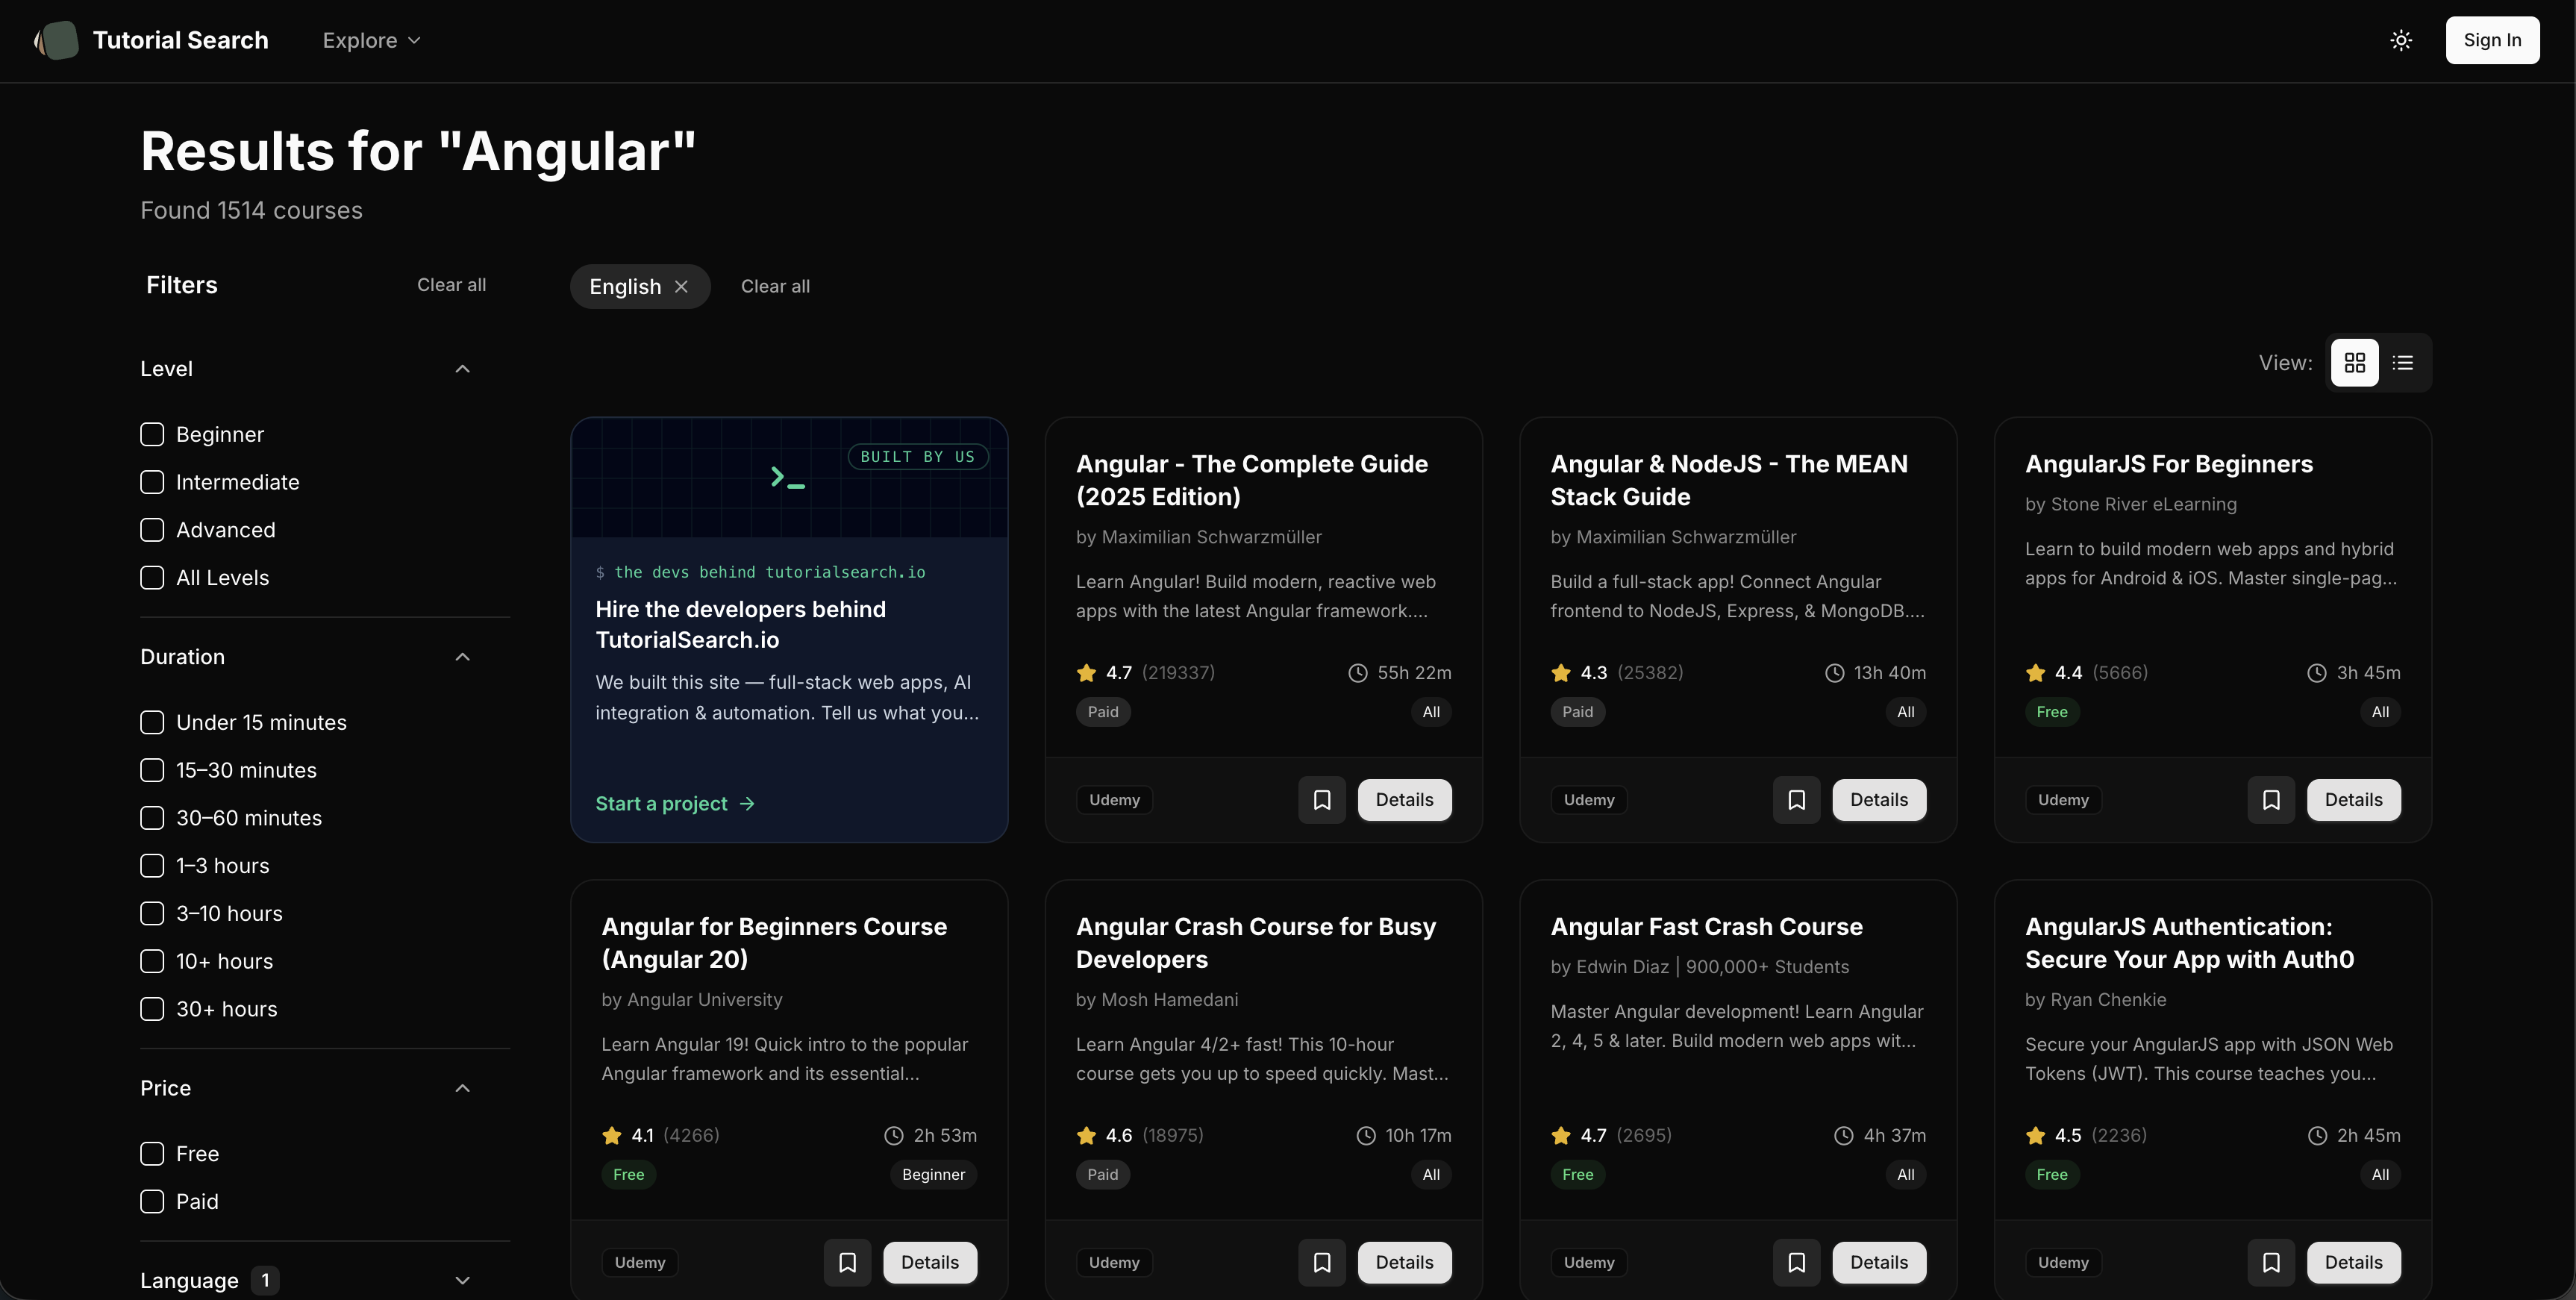Remove the English filter chip
The height and width of the screenshot is (1300, 2576).
click(681, 287)
